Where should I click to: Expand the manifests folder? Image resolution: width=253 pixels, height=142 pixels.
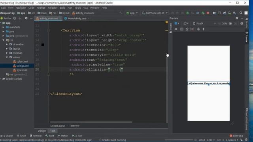3,27
